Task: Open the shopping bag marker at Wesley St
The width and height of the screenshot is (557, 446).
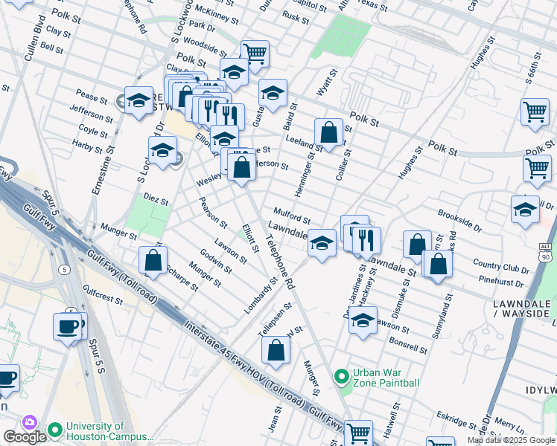Action: click(x=241, y=169)
